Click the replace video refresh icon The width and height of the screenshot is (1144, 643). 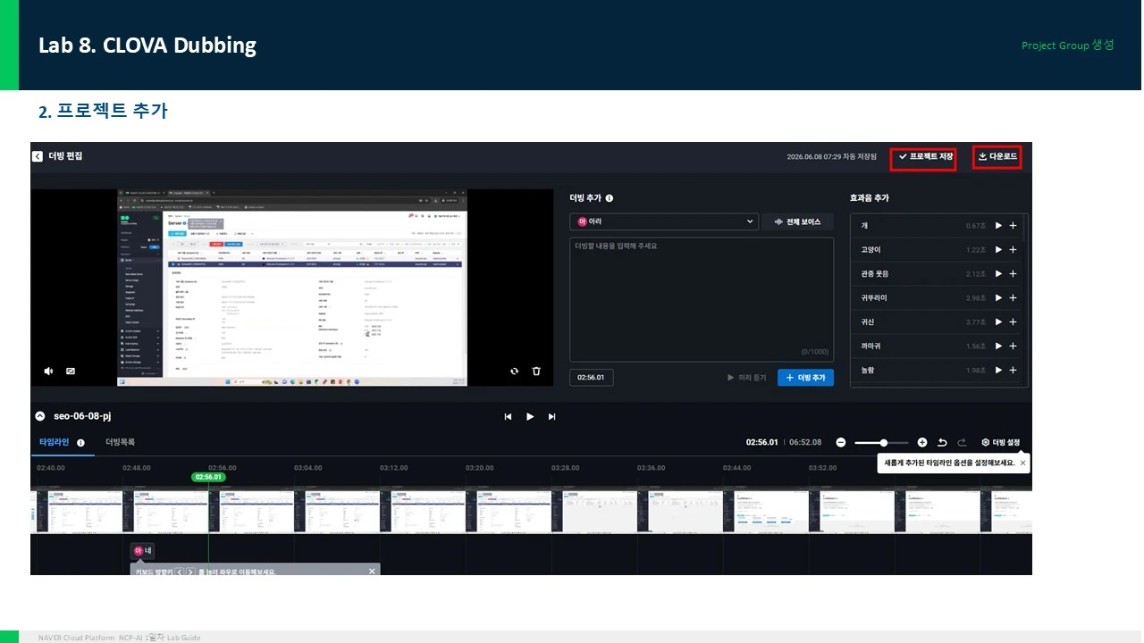[x=514, y=371]
